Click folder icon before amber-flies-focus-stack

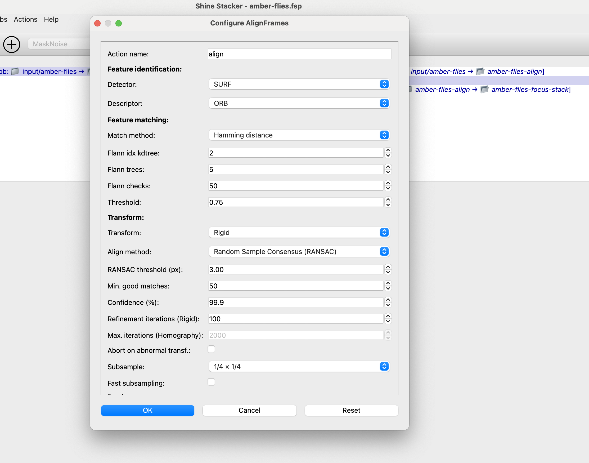484,90
